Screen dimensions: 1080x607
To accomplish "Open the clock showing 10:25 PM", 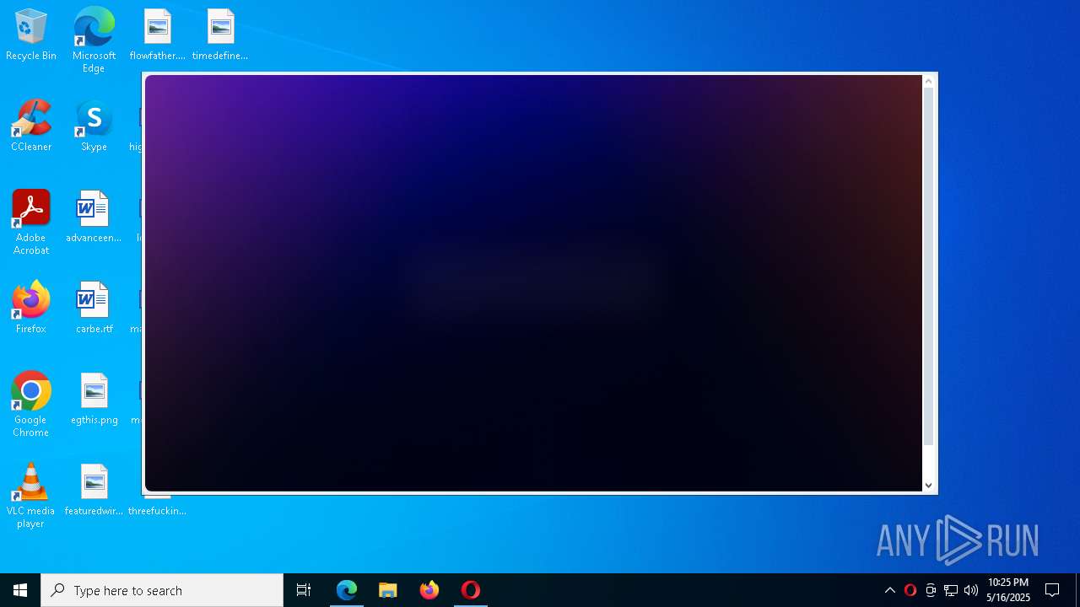I will [x=1008, y=590].
